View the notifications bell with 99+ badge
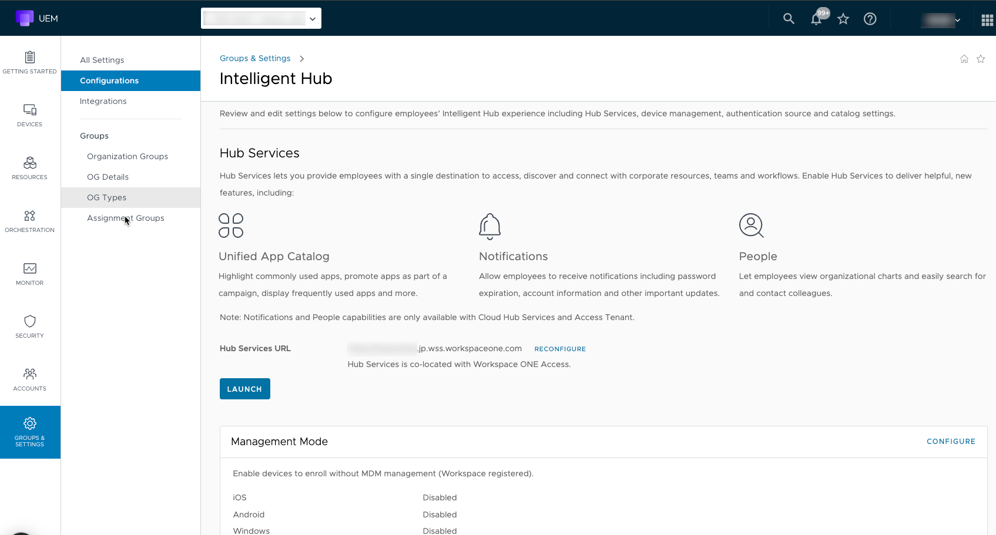This screenshot has width=996, height=535. click(816, 18)
